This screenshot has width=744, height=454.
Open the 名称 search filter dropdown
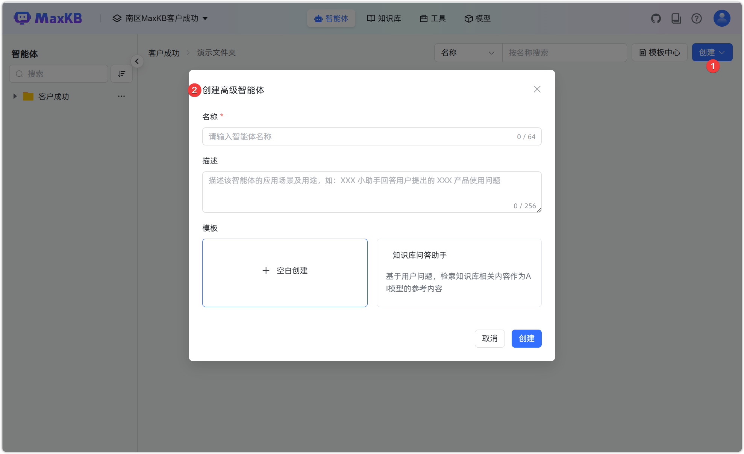click(468, 53)
